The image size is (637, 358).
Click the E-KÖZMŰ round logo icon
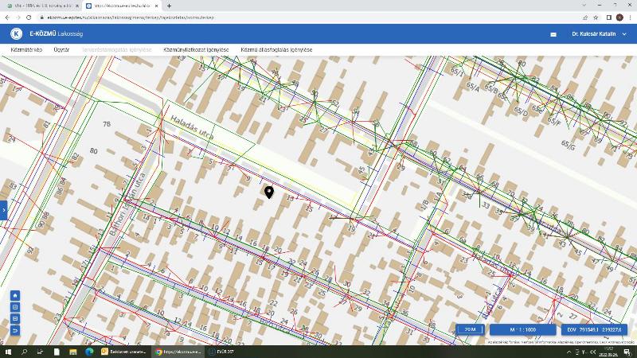[16, 33]
